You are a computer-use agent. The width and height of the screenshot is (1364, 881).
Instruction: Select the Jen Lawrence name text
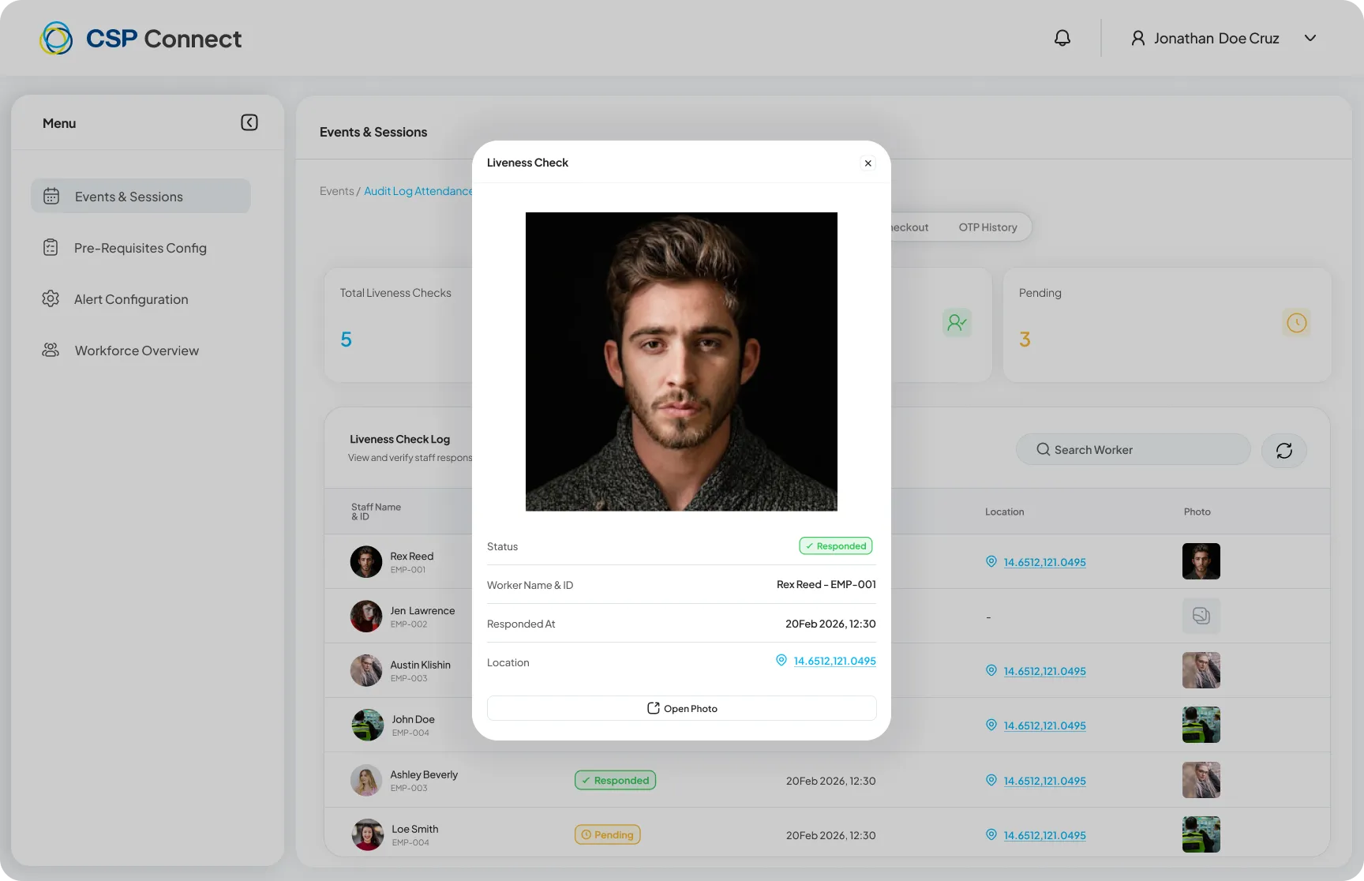[422, 610]
